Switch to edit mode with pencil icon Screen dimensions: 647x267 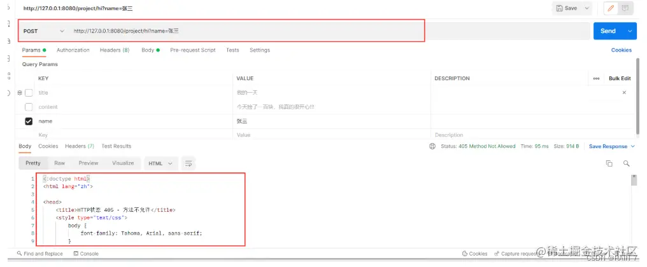click(x=611, y=8)
